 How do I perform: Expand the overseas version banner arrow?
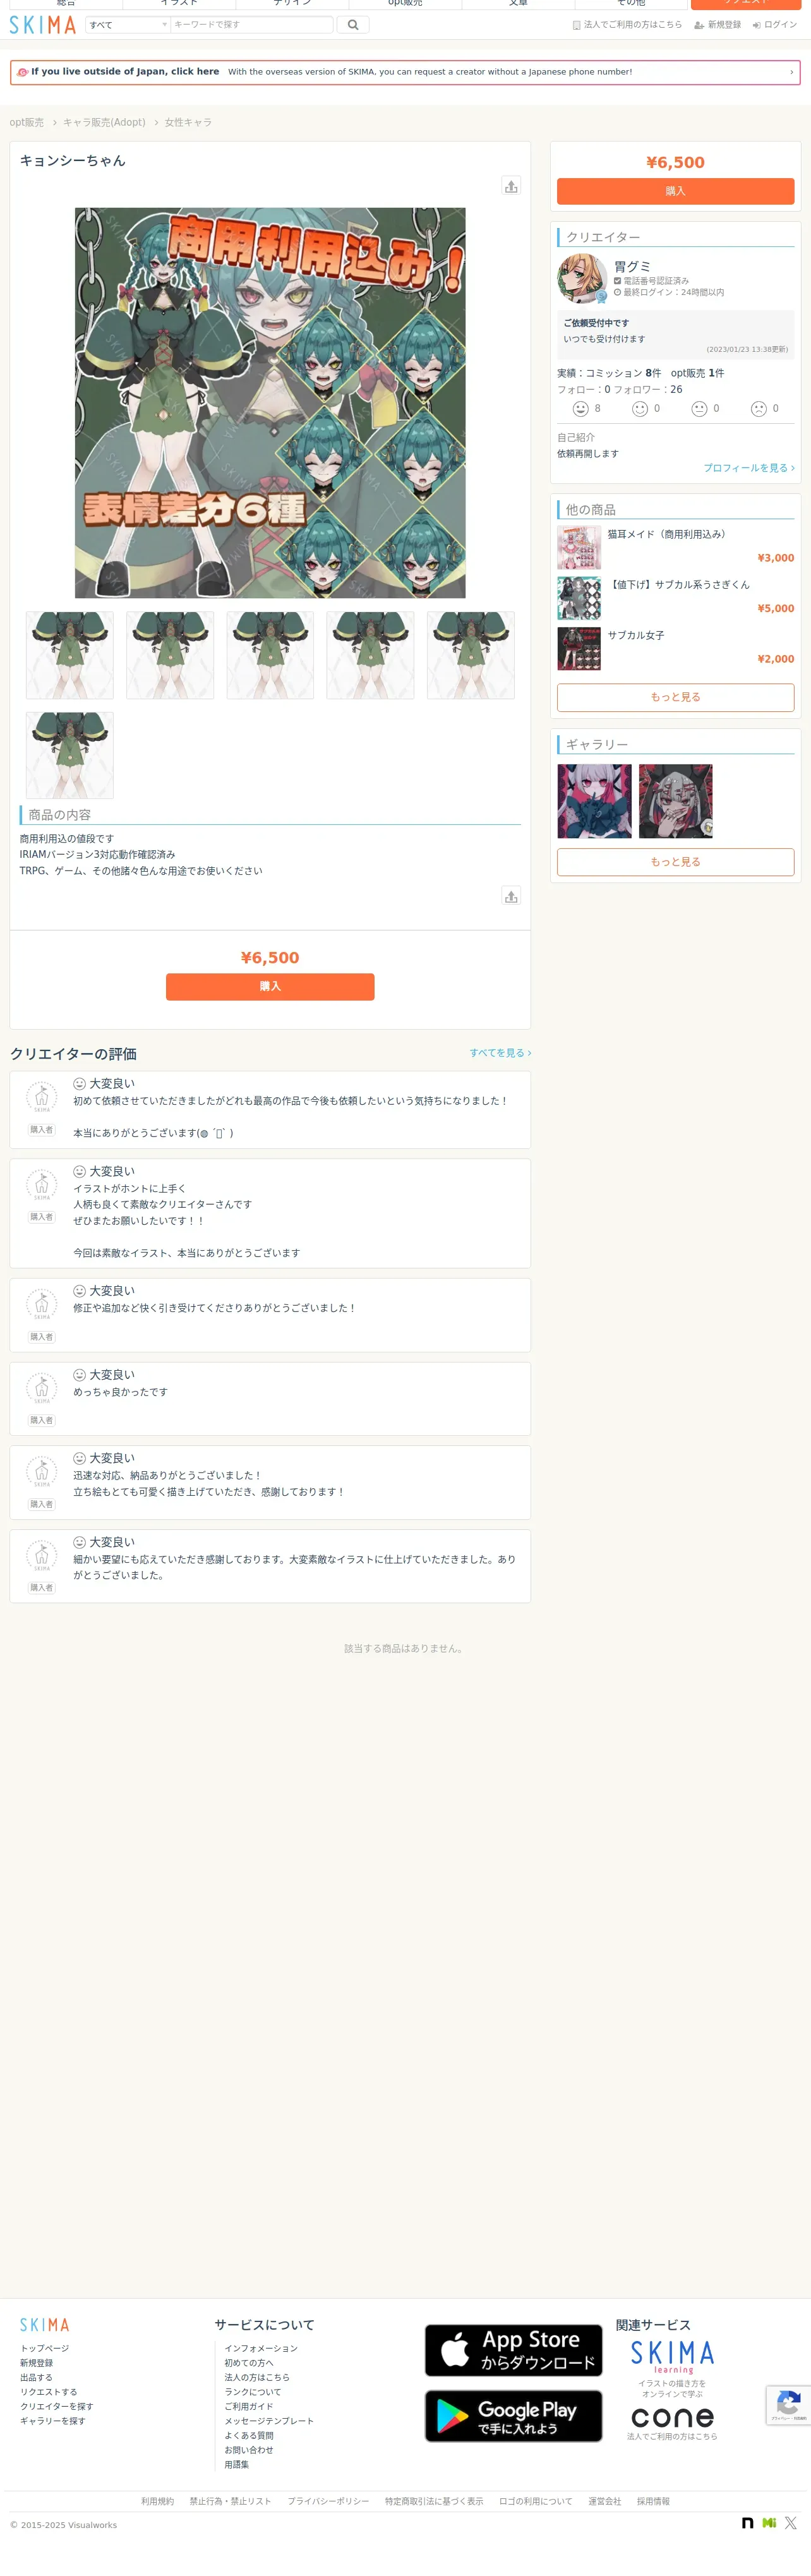click(791, 72)
